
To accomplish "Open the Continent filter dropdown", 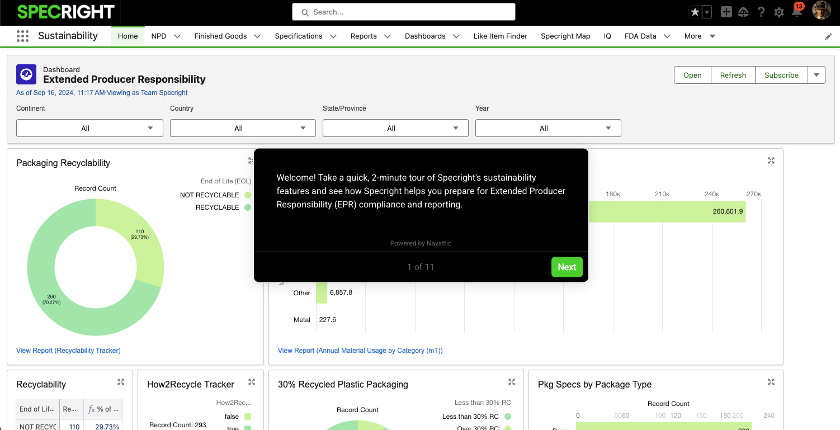I will click(x=89, y=128).
